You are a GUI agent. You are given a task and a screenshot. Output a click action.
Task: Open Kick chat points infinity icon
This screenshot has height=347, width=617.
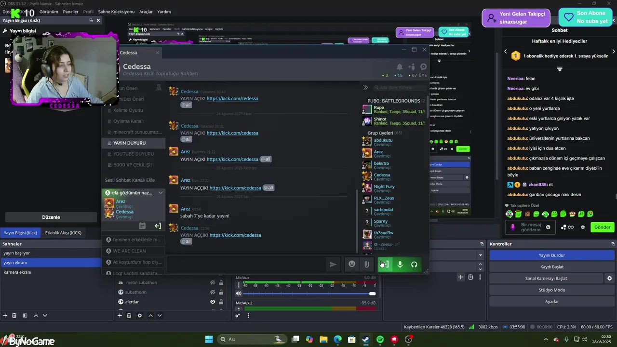[567, 227]
